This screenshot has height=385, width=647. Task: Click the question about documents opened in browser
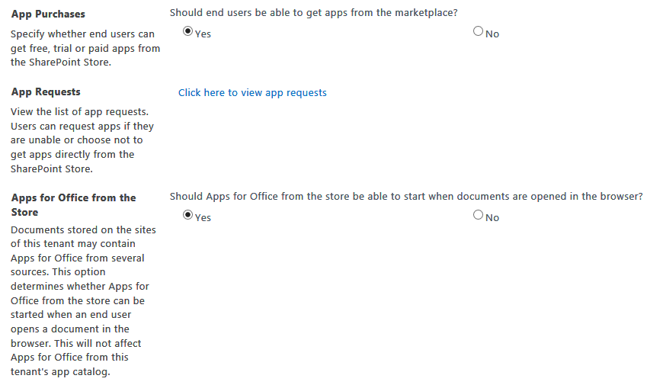coord(406,196)
